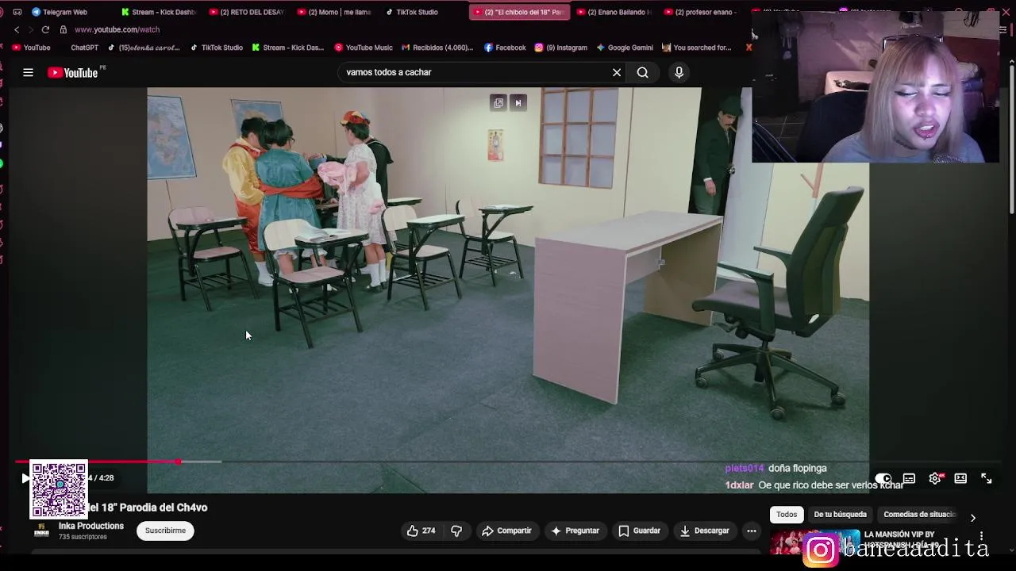Screen dimensions: 1016x571
Task: Open Instagram bookmark
Action: tap(561, 48)
